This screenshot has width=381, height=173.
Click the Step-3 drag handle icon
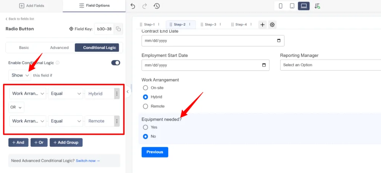[202, 25]
